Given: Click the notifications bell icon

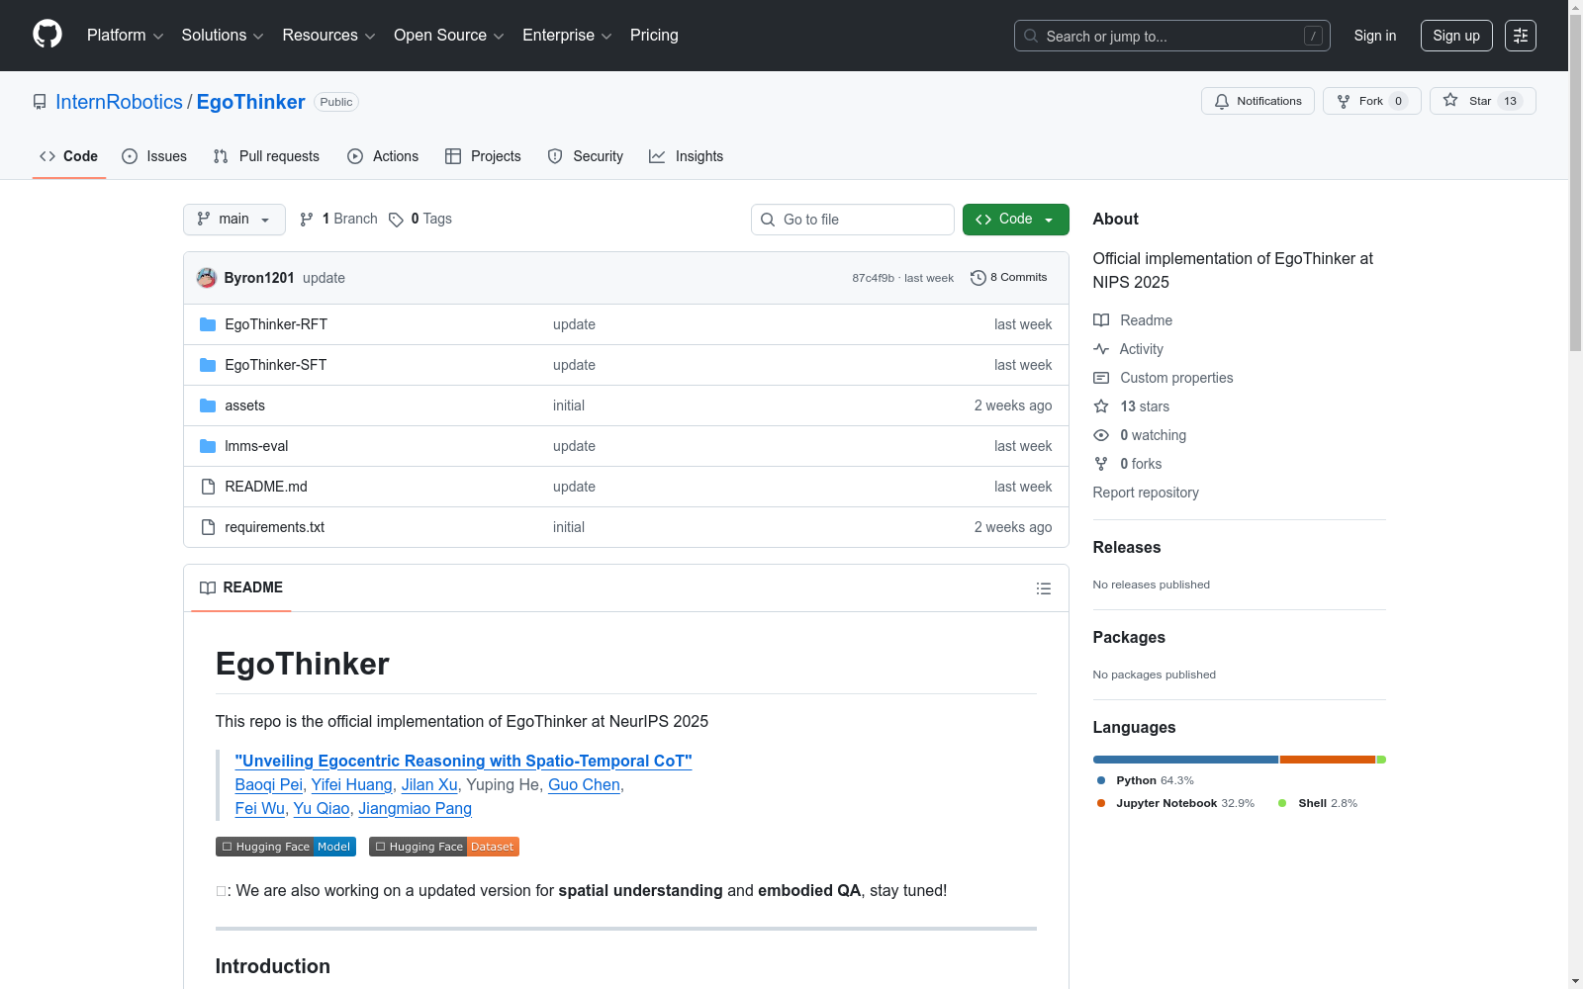Looking at the screenshot, I should pos(1222,101).
